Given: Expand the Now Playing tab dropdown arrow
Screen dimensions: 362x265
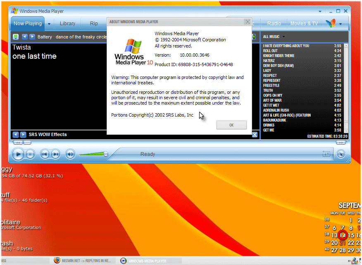Looking at the screenshot, I should (49, 24).
